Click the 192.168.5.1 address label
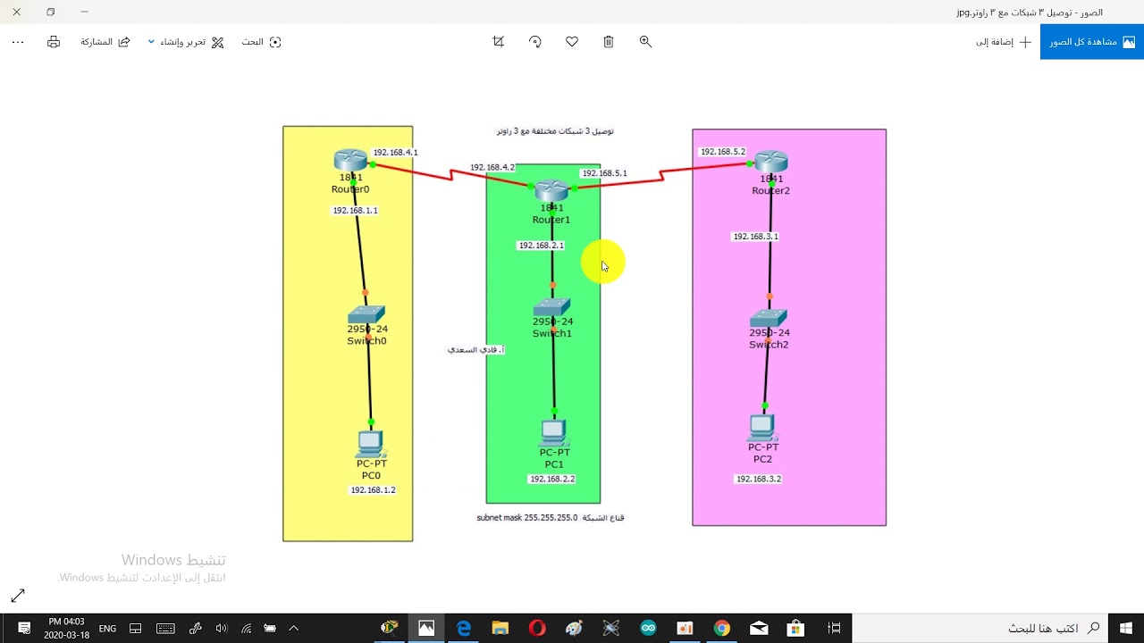The image size is (1144, 643). pos(604,173)
